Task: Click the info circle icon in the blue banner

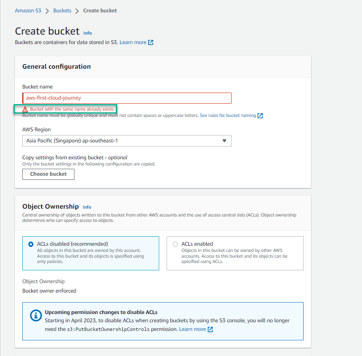Action: [35, 316]
